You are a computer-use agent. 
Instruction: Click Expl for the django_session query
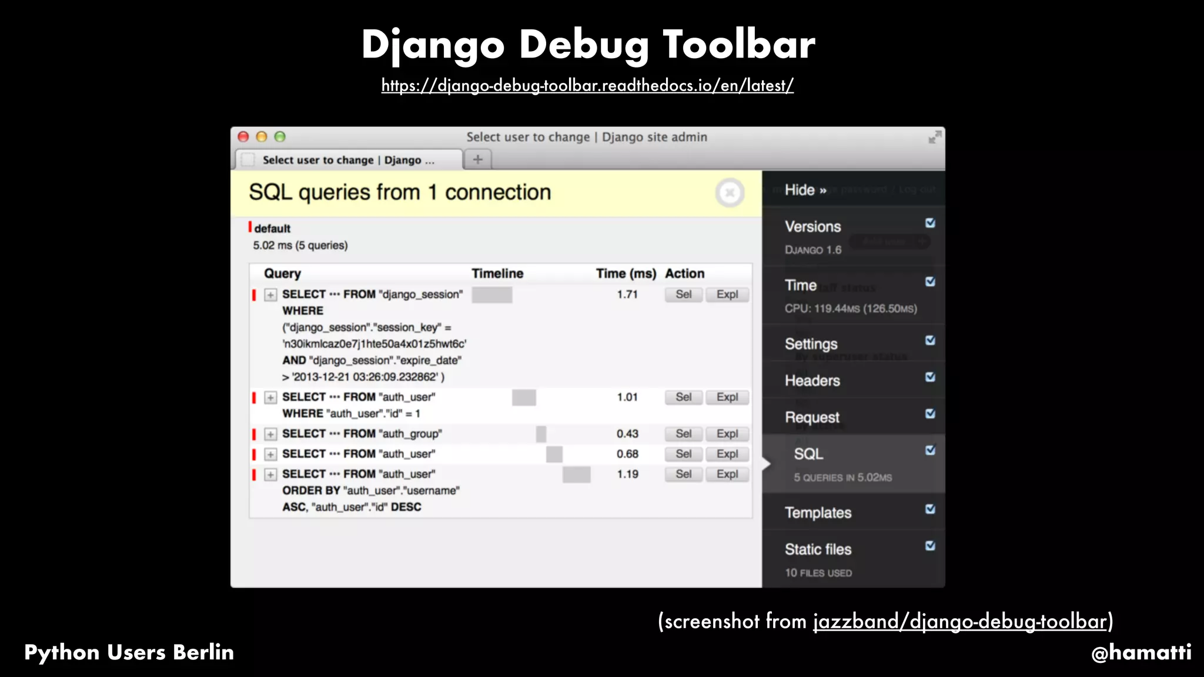click(x=727, y=294)
